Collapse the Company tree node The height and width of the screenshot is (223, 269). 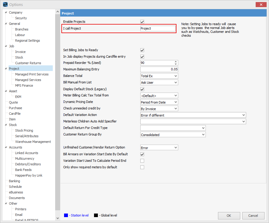(x=6, y=12)
